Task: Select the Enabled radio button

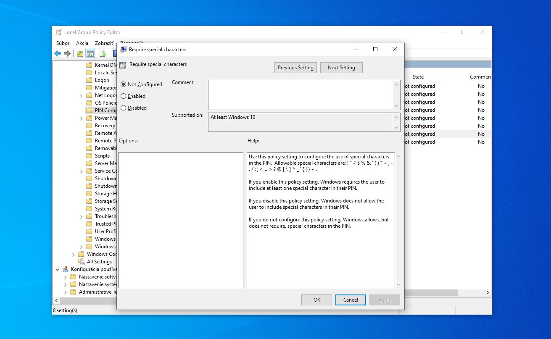Action: (x=123, y=96)
